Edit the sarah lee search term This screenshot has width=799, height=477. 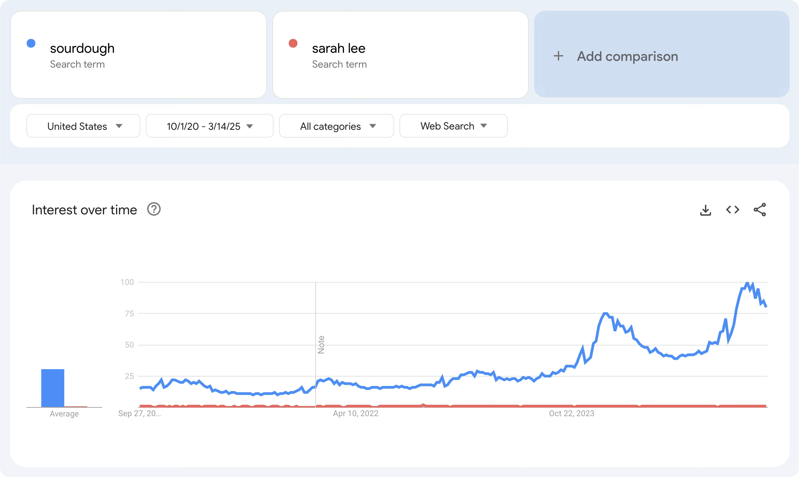pyautogui.click(x=339, y=48)
